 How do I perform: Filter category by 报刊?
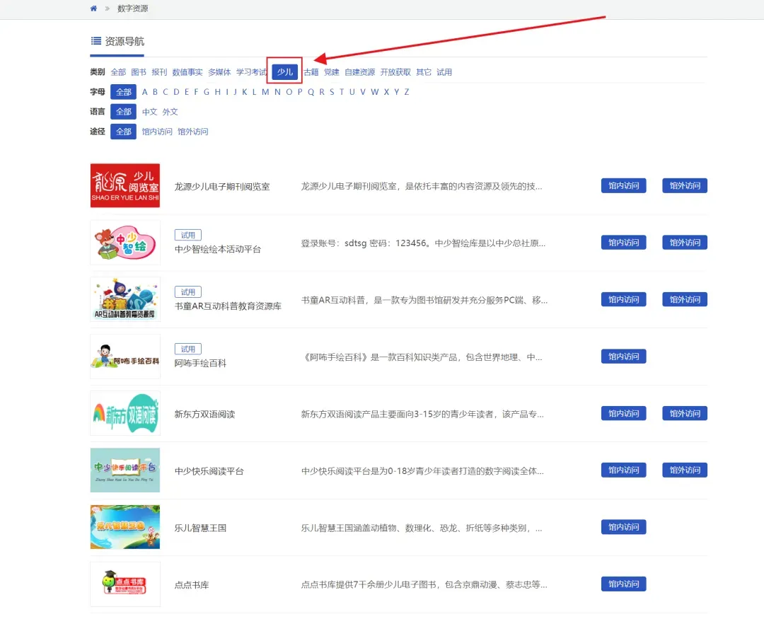coord(159,72)
